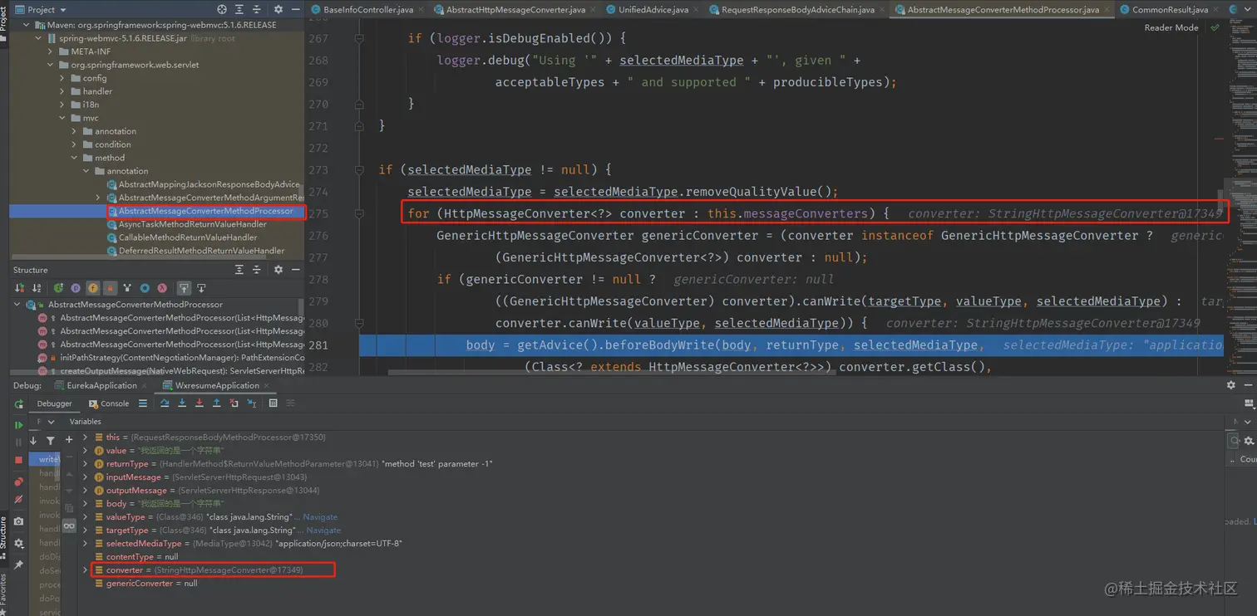The image size is (1257, 616).
Task: Click the Show Execution Point icon
Action: pos(143,403)
